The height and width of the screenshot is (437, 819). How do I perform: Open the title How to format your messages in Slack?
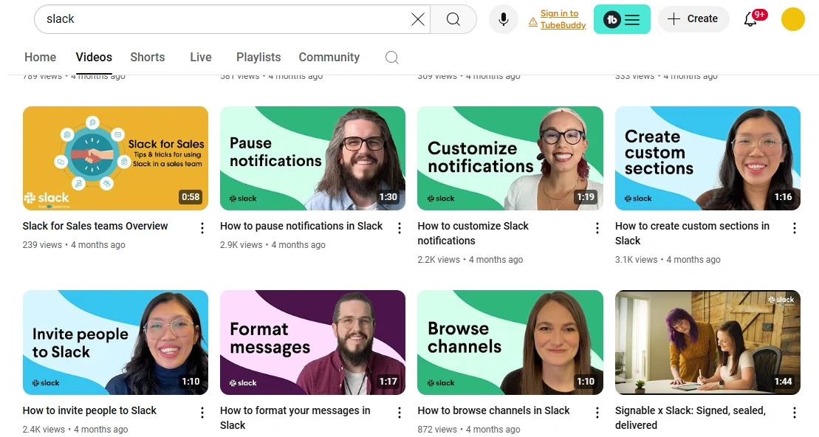295,419
